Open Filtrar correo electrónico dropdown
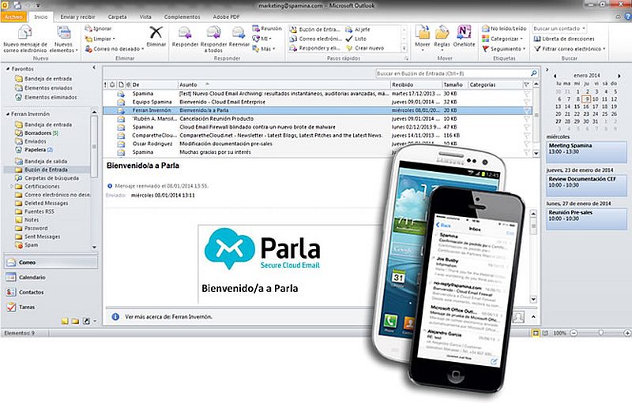632x403 pixels. point(570,49)
